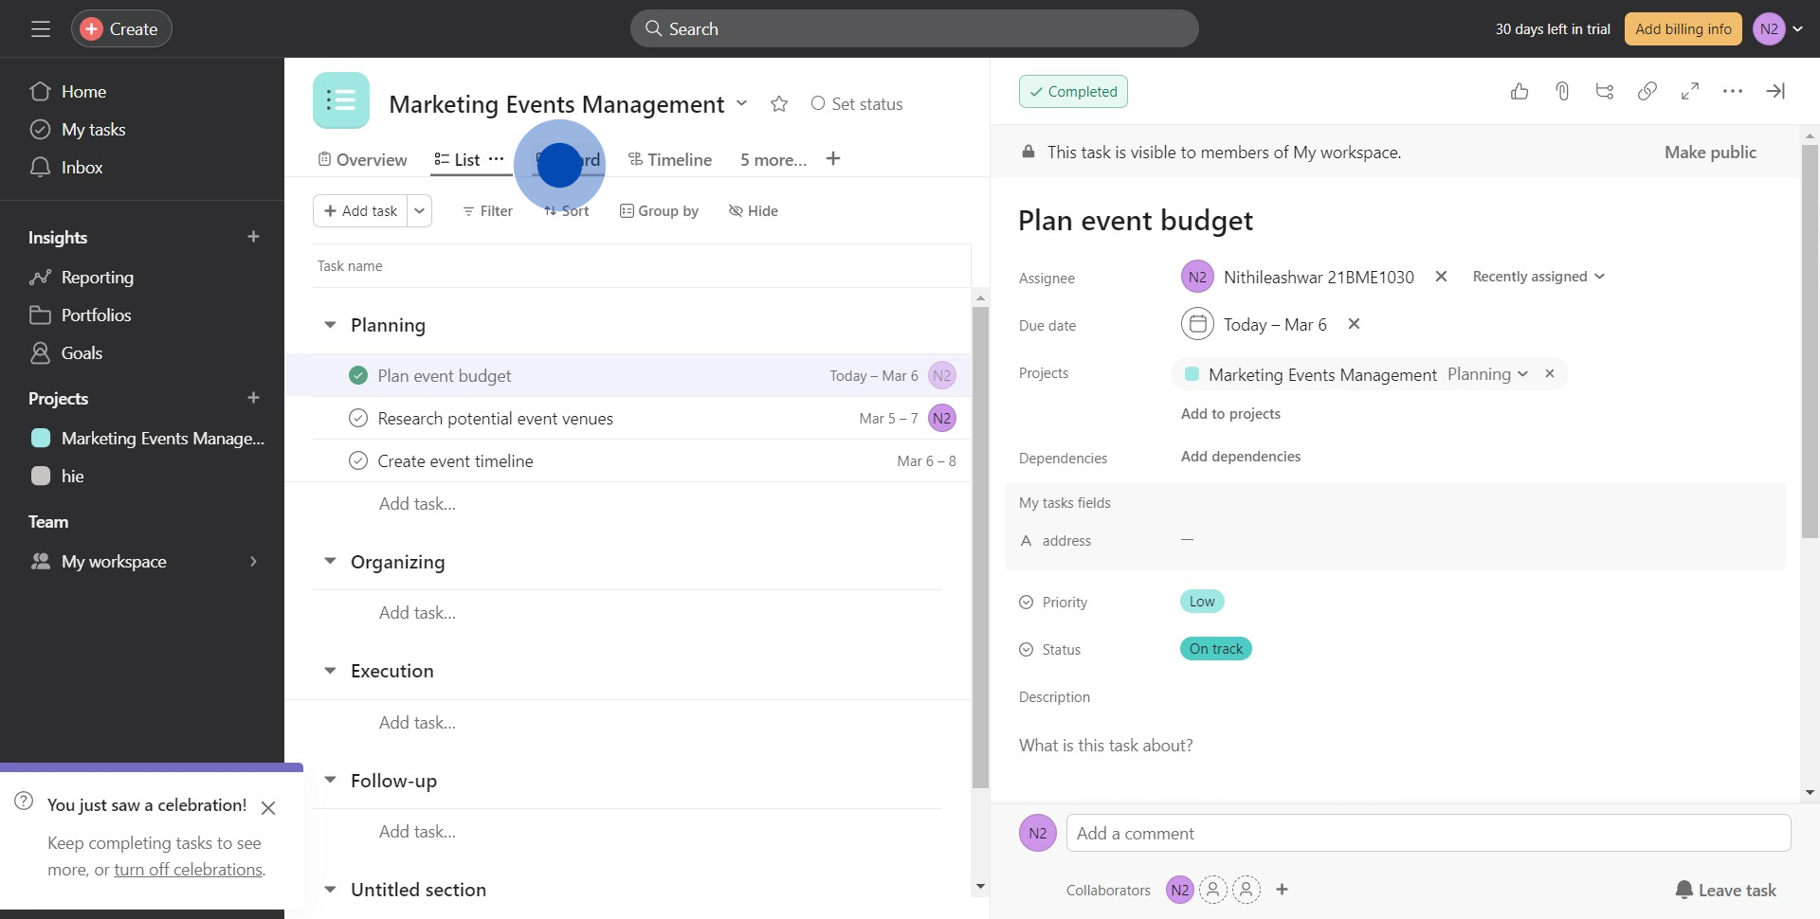The width and height of the screenshot is (1820, 919).
Task: Click Make public
Action: [x=1710, y=153]
